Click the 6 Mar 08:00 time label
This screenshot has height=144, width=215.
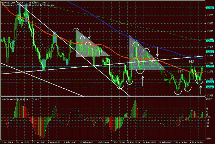point(196,142)
